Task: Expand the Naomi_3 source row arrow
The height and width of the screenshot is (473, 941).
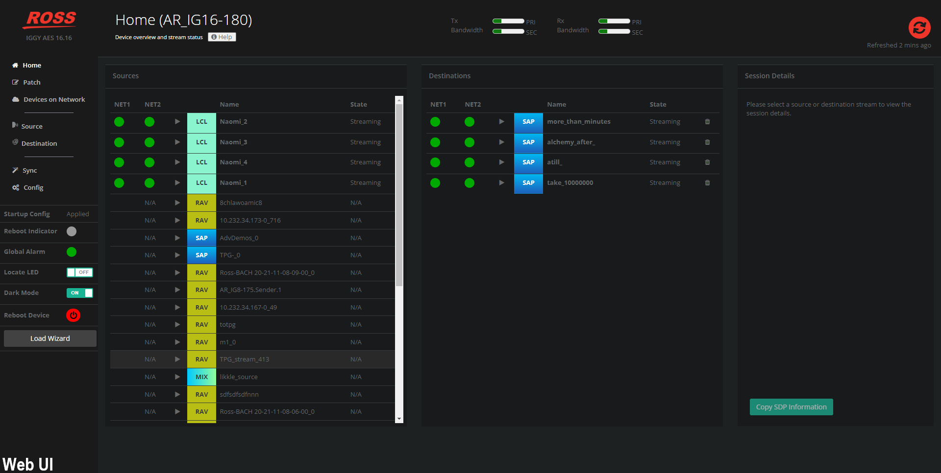Action: pos(177,142)
